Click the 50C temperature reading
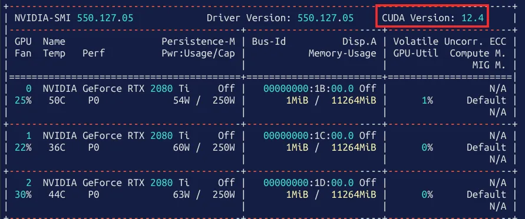This screenshot has height=219, width=525. 57,100
